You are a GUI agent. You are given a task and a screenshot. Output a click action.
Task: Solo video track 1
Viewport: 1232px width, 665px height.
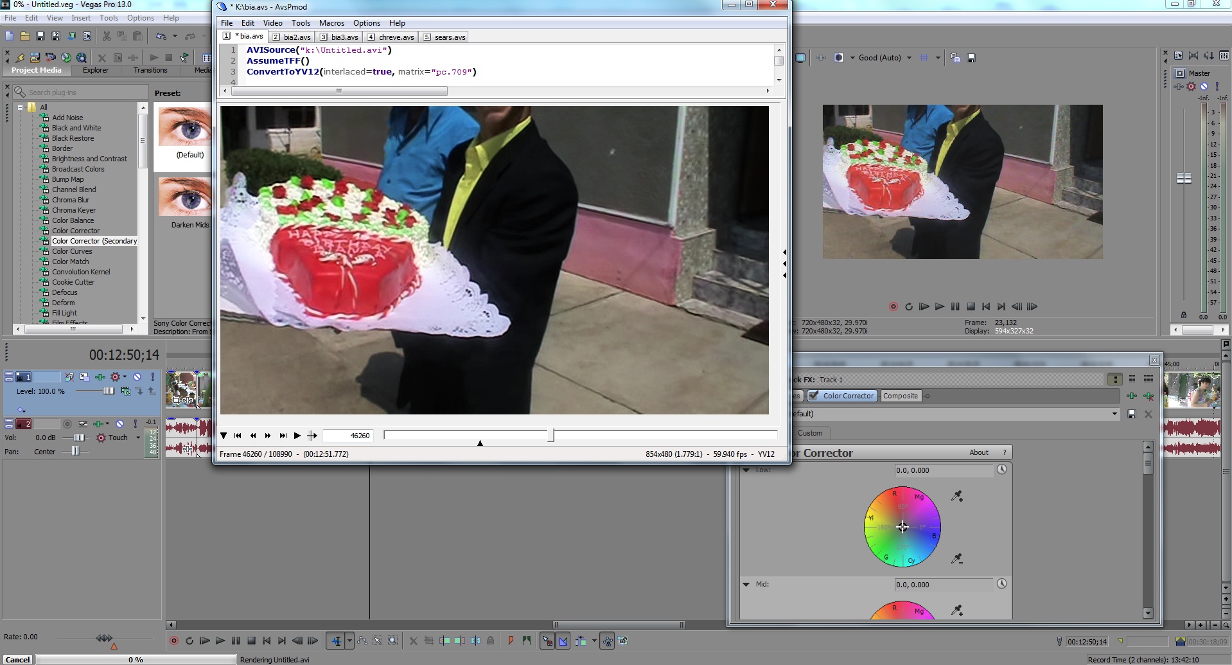(152, 377)
